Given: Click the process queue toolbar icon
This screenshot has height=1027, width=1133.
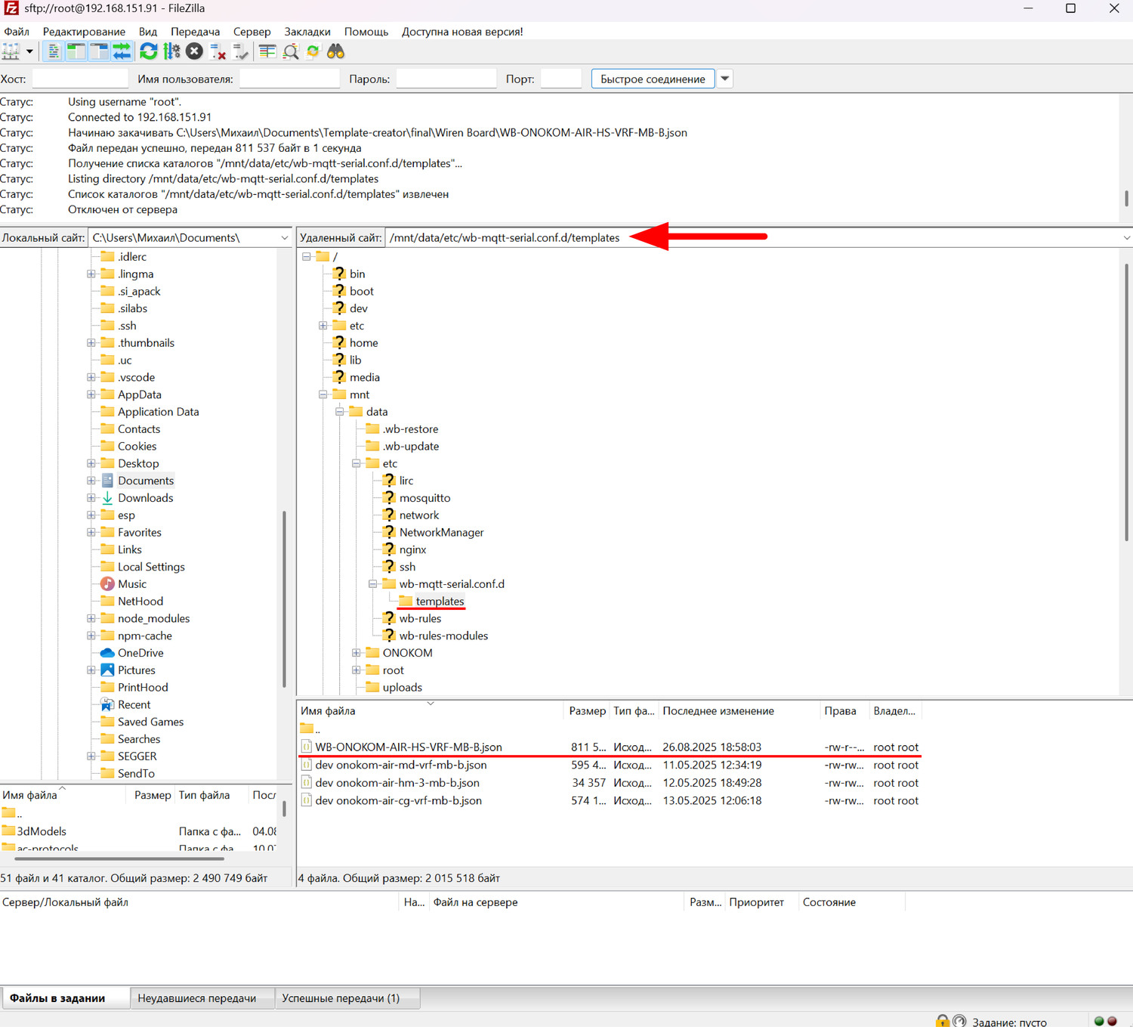Looking at the screenshot, I should 172,51.
